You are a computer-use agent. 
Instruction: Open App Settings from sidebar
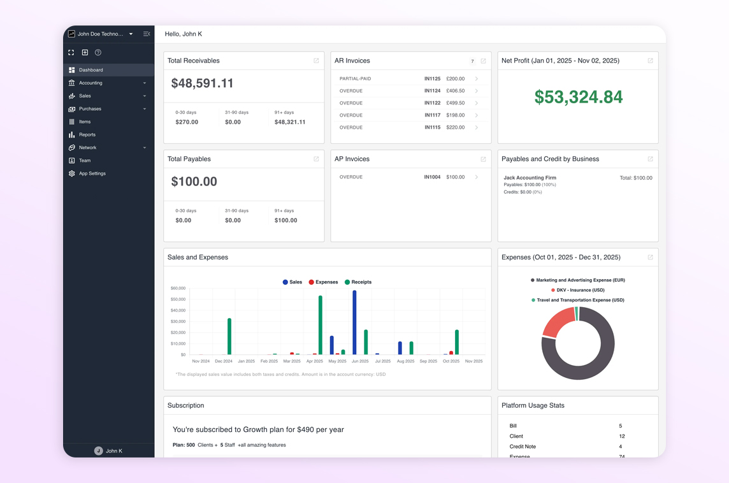pyautogui.click(x=92, y=173)
